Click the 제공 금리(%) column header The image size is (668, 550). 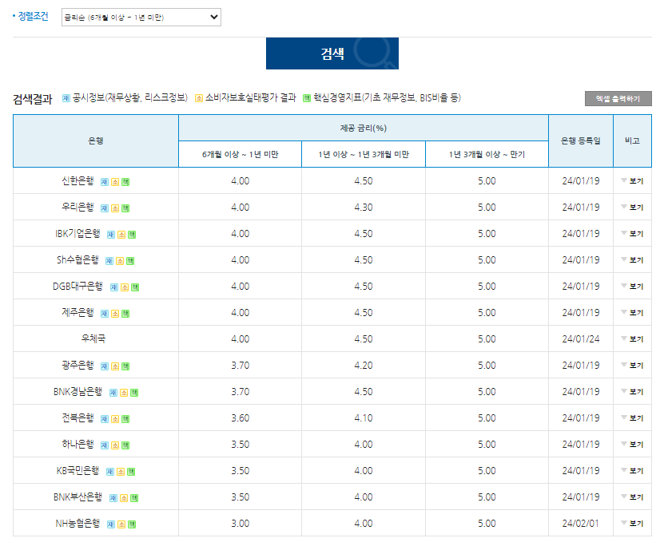(364, 128)
